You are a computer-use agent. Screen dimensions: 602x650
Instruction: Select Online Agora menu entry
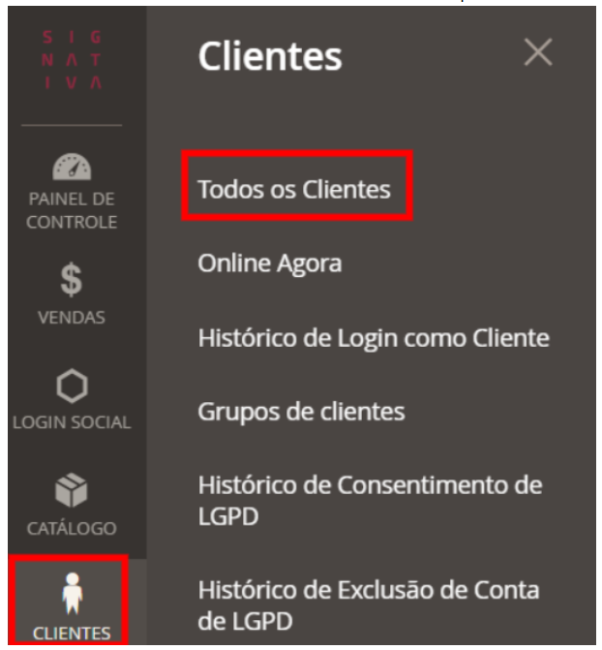tap(270, 263)
